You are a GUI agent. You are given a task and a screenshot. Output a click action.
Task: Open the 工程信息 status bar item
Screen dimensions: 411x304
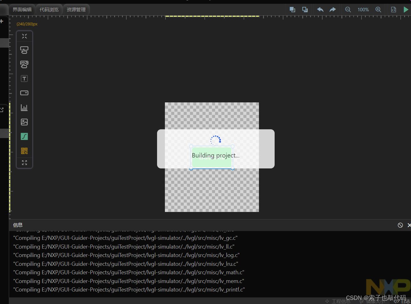point(338,301)
